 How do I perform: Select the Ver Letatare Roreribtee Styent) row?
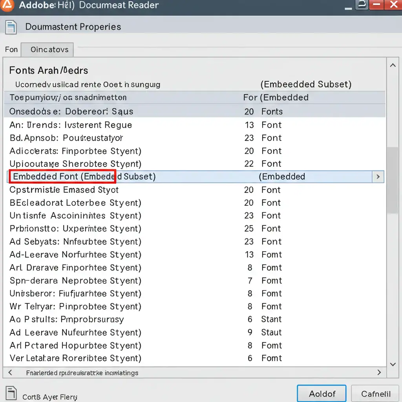click(195, 358)
